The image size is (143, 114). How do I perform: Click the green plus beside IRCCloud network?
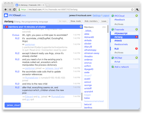click(136, 16)
